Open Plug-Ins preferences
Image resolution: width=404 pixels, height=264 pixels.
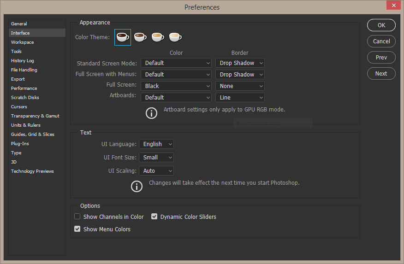(37, 144)
